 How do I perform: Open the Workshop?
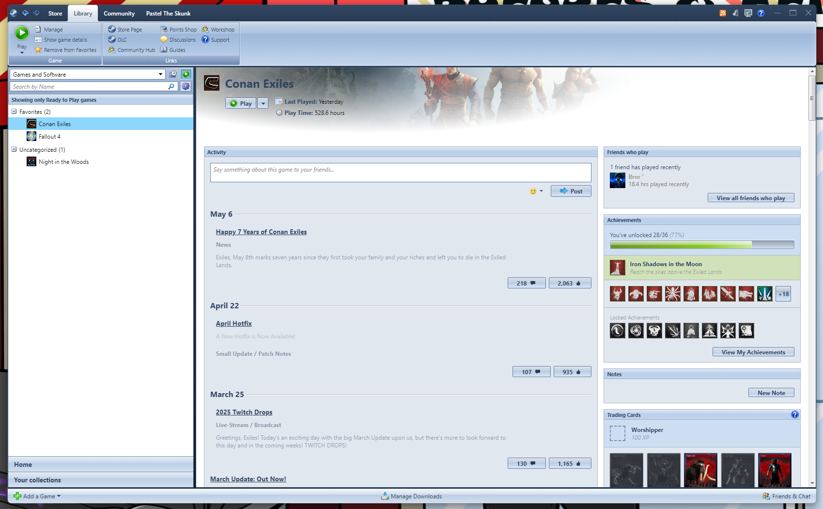tap(218, 30)
